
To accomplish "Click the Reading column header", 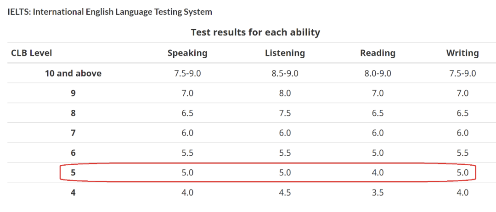I will tap(378, 53).
